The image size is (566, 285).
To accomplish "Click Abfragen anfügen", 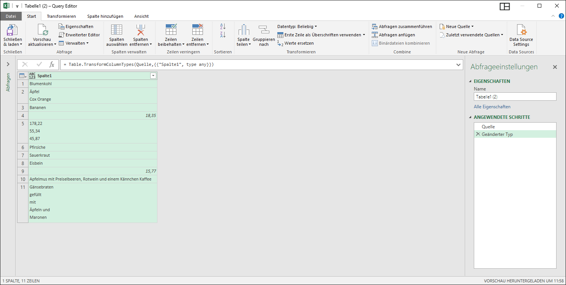I will coord(393,35).
